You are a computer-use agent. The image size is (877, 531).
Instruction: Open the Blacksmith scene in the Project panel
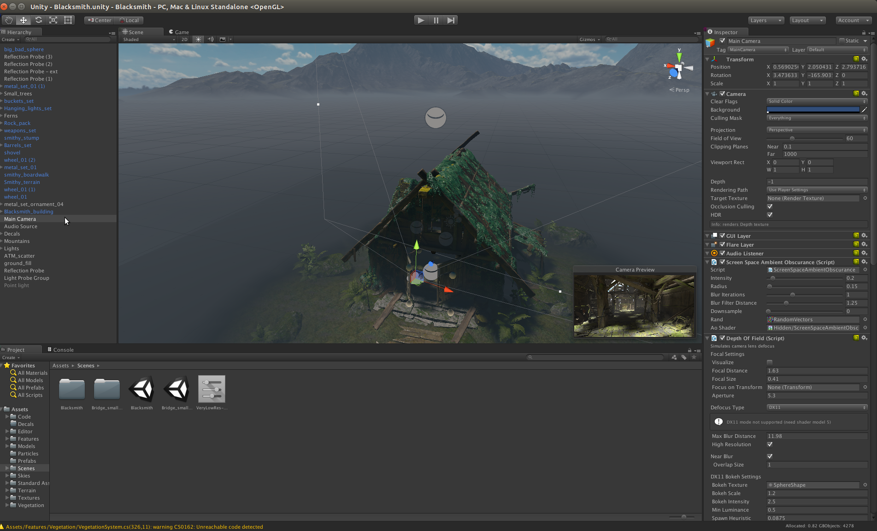(x=141, y=389)
